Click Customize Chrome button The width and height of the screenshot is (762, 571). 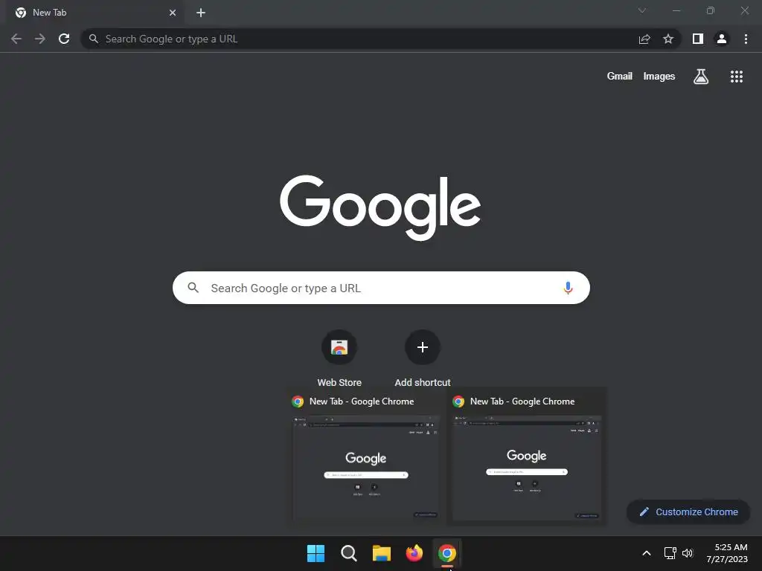(688, 512)
